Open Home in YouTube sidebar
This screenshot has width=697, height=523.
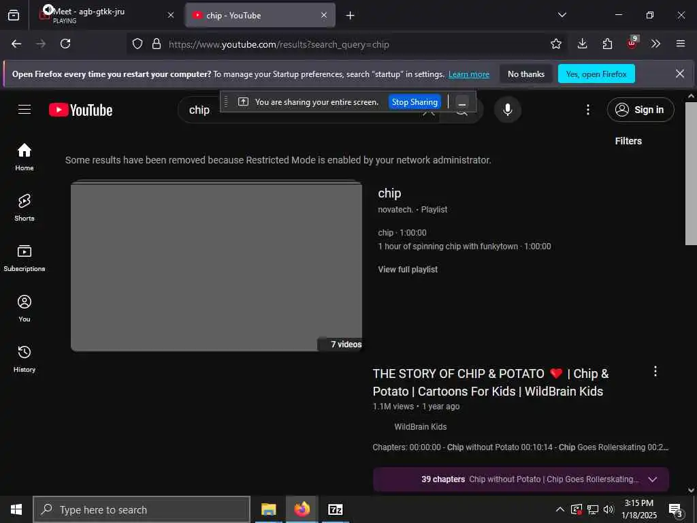25,157
